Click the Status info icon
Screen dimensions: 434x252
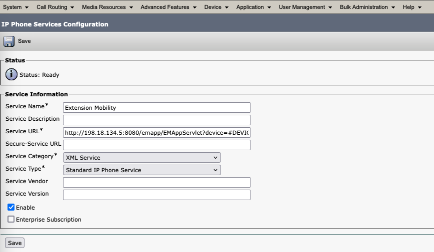tap(11, 75)
